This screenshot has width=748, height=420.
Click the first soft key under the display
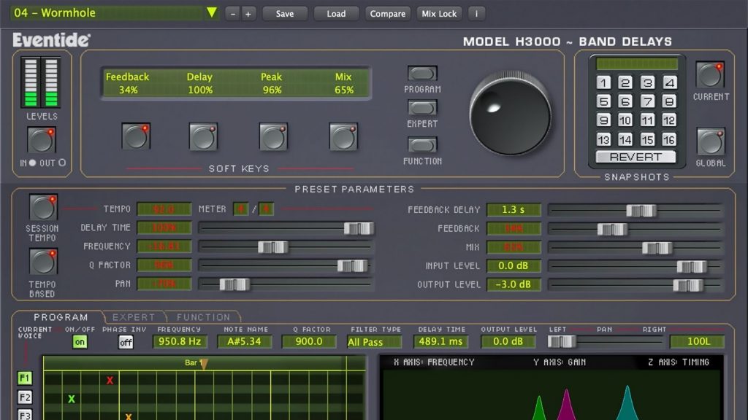pos(135,136)
